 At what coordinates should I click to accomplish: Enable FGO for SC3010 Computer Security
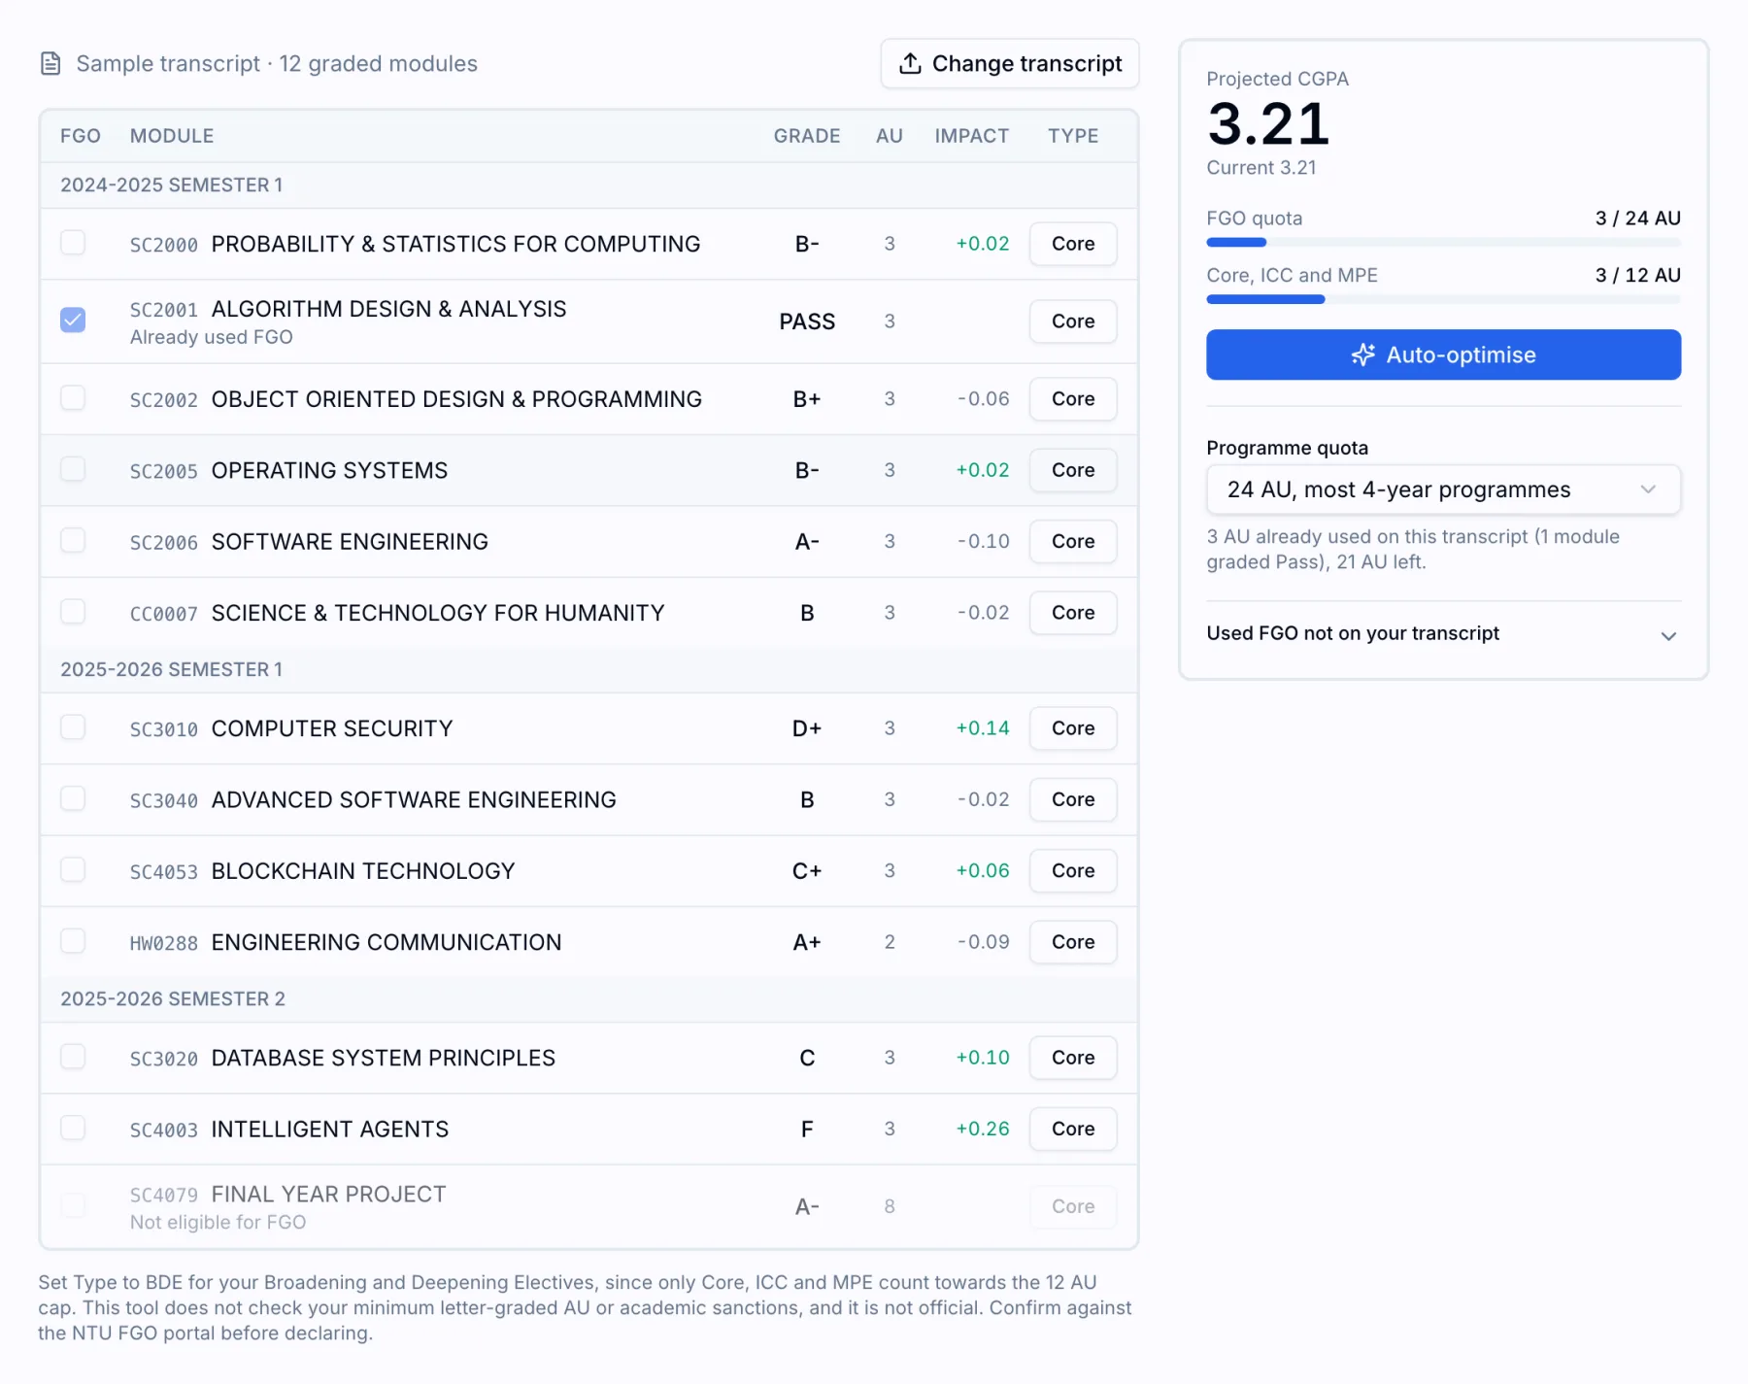pyautogui.click(x=73, y=726)
